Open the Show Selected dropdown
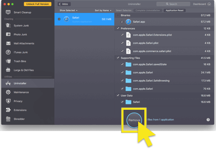 coord(68,10)
